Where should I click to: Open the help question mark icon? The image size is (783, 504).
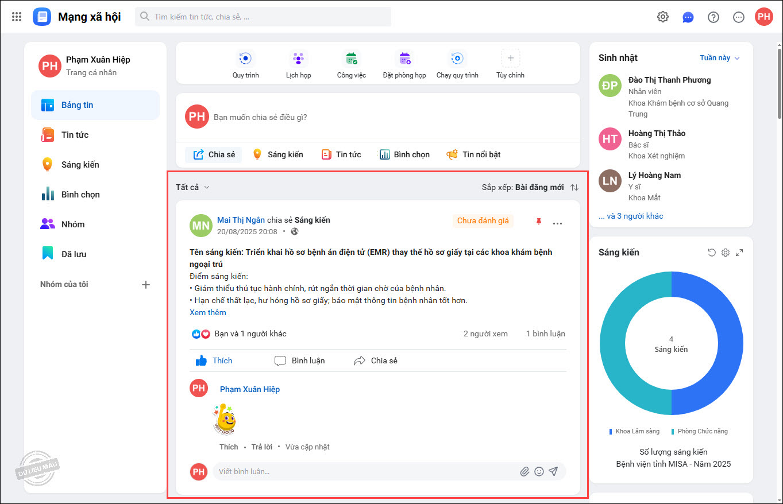(713, 17)
